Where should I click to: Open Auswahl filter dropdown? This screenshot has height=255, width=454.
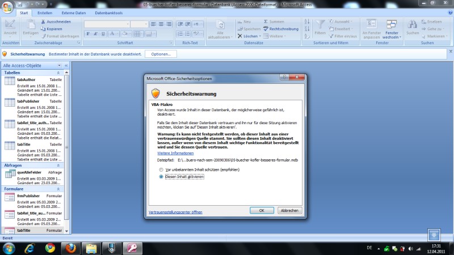point(341,22)
